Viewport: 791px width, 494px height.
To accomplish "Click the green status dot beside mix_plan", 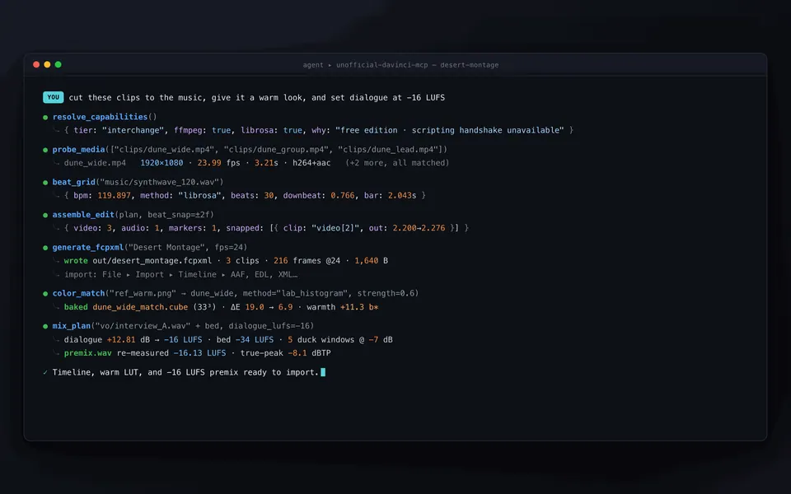I will pos(45,327).
